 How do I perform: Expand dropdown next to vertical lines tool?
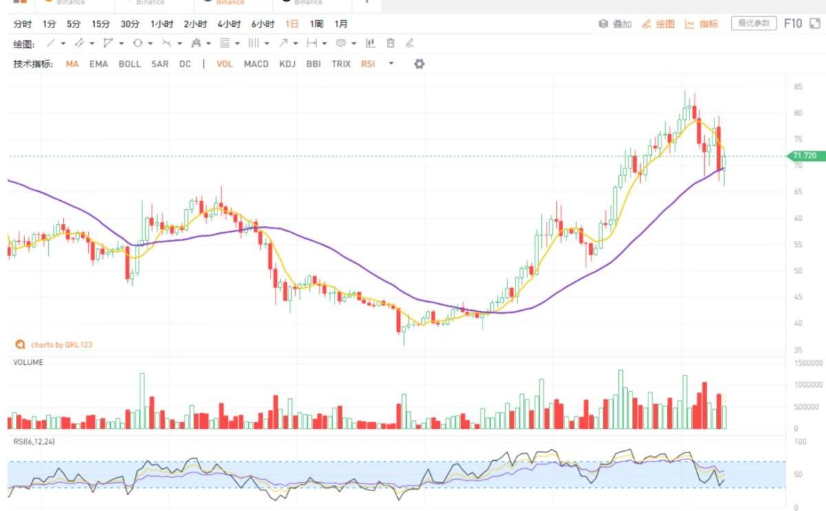click(267, 43)
